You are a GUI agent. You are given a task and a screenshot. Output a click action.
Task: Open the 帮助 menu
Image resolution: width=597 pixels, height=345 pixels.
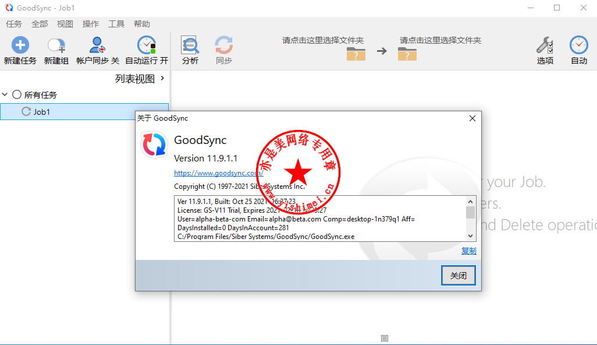point(142,24)
